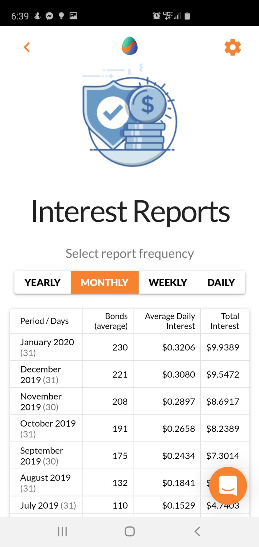
Task: Tap the colorful egg app logo
Action: tap(129, 46)
